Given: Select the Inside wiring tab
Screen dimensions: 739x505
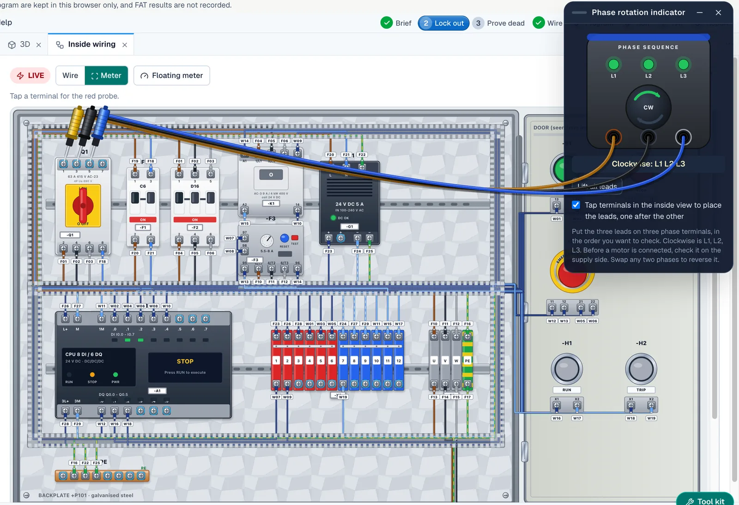Looking at the screenshot, I should [86, 44].
